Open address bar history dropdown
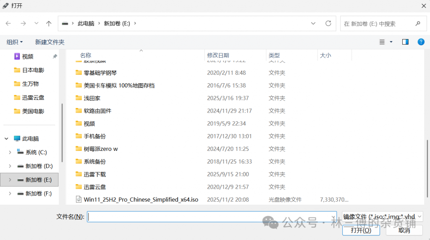 pyautogui.click(x=313, y=24)
